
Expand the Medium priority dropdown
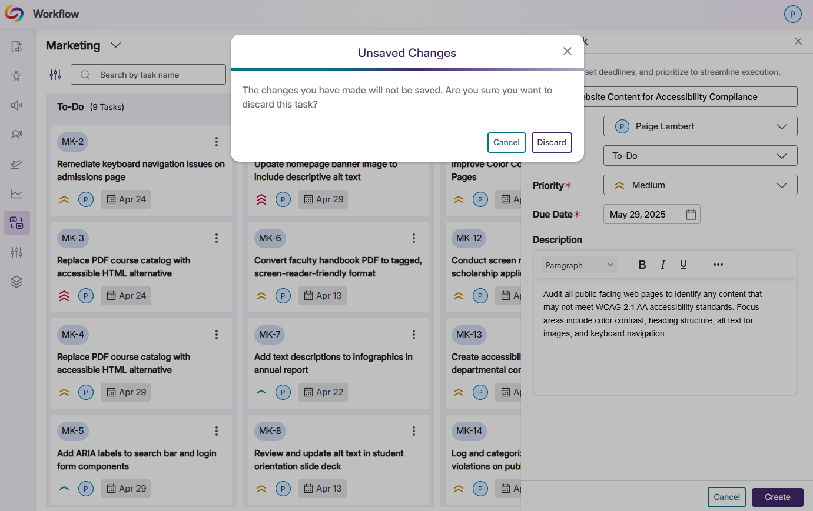700,185
